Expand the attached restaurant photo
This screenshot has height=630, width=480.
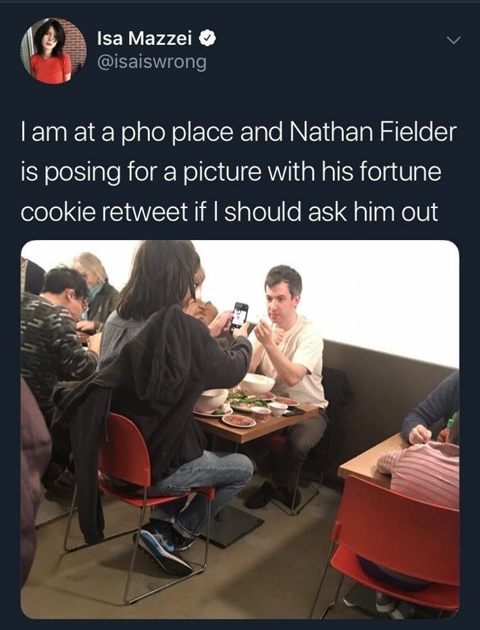240,429
